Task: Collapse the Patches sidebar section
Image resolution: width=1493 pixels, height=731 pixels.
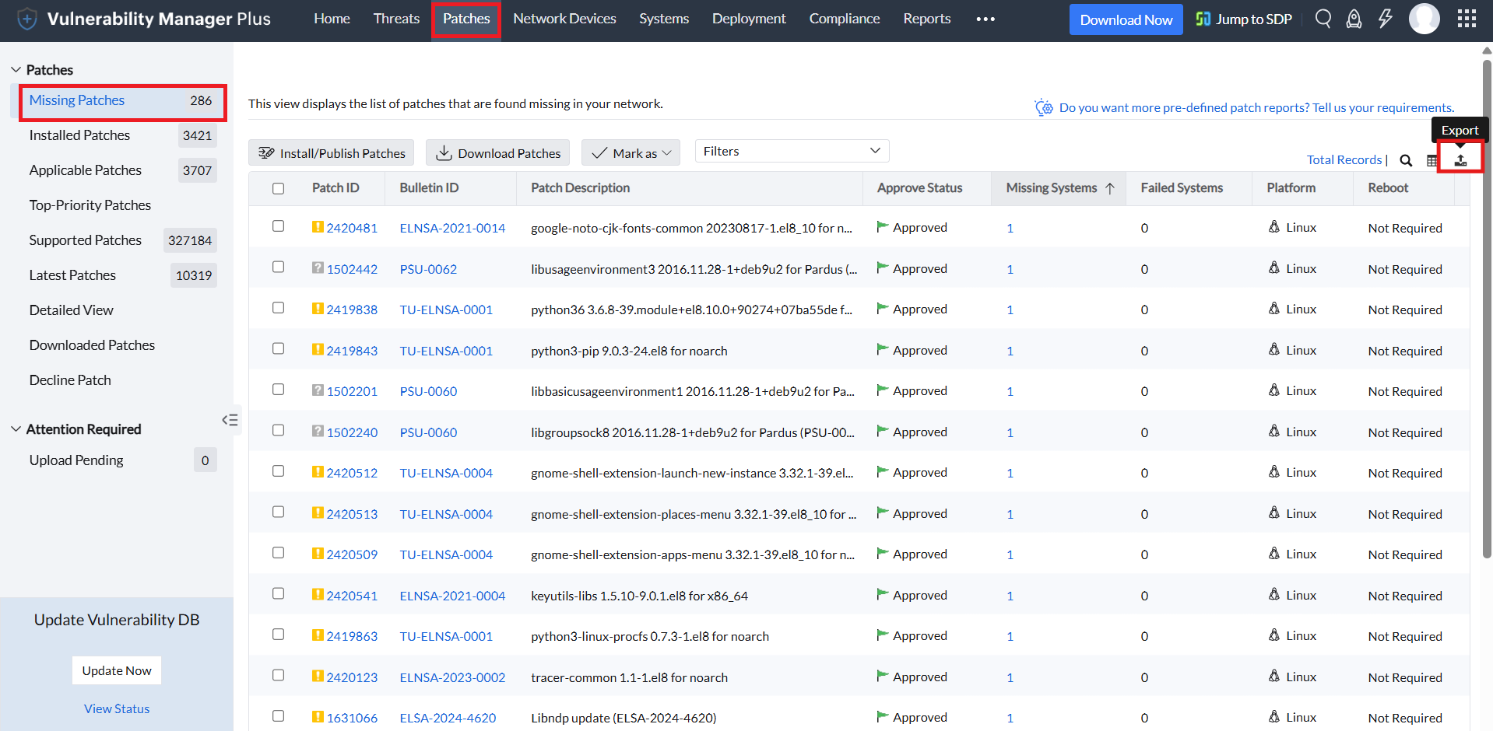Action: [16, 70]
